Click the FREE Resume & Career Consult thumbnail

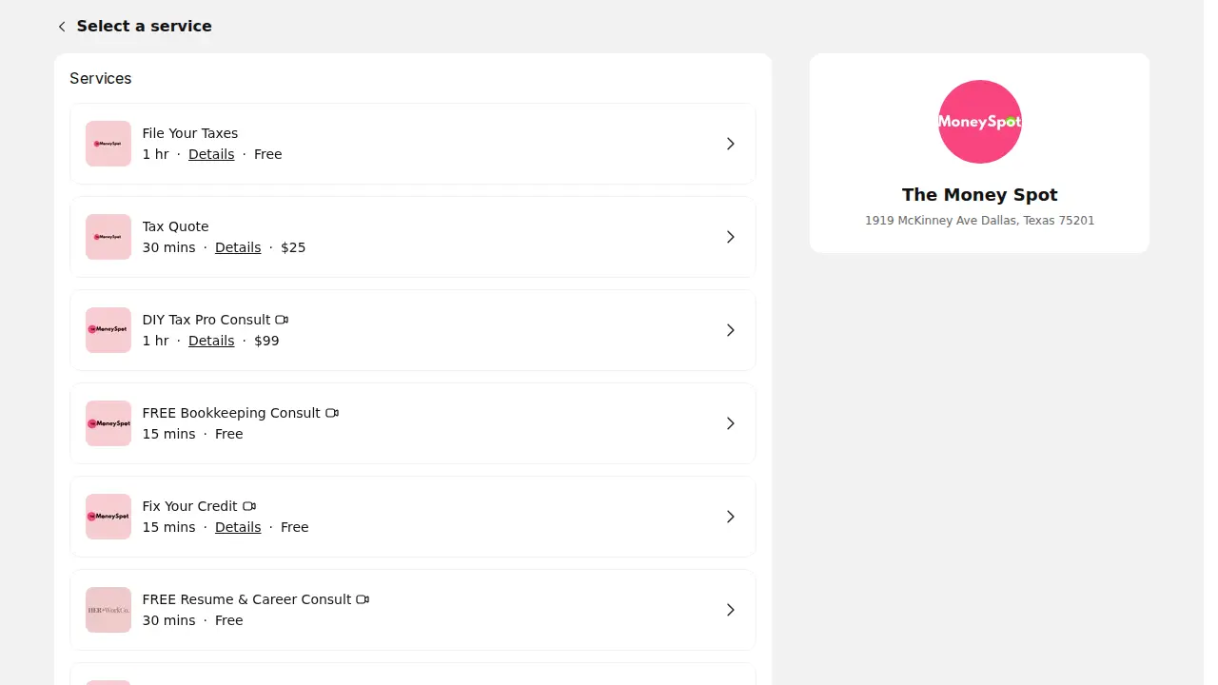108,610
